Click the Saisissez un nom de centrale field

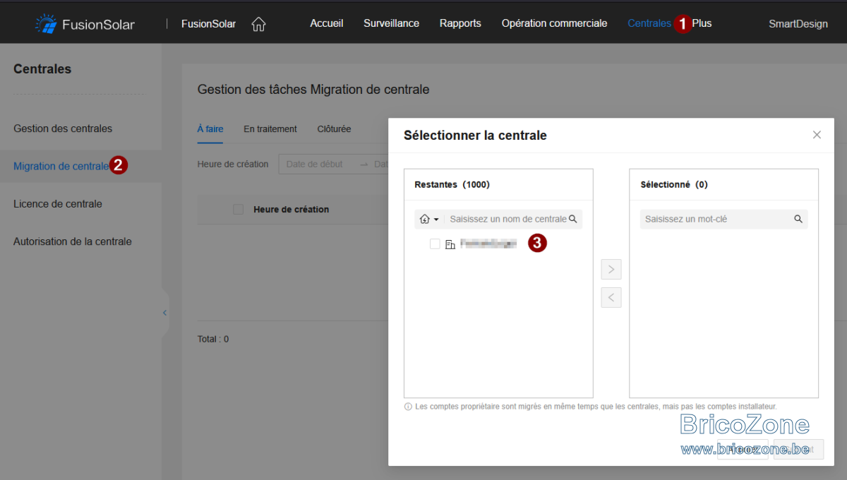click(508, 219)
